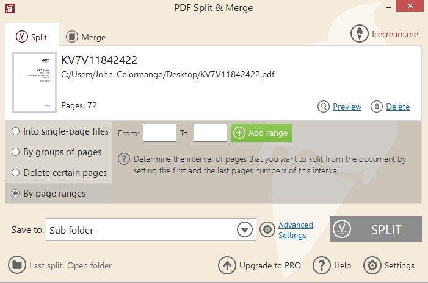Open the Advanced Settings link
Image resolution: width=428 pixels, height=283 pixels.
(296, 230)
